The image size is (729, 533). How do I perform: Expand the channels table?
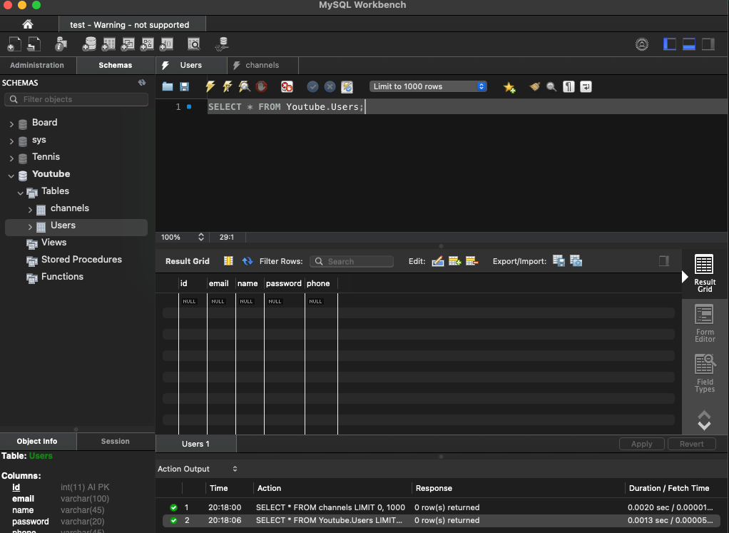coord(30,210)
